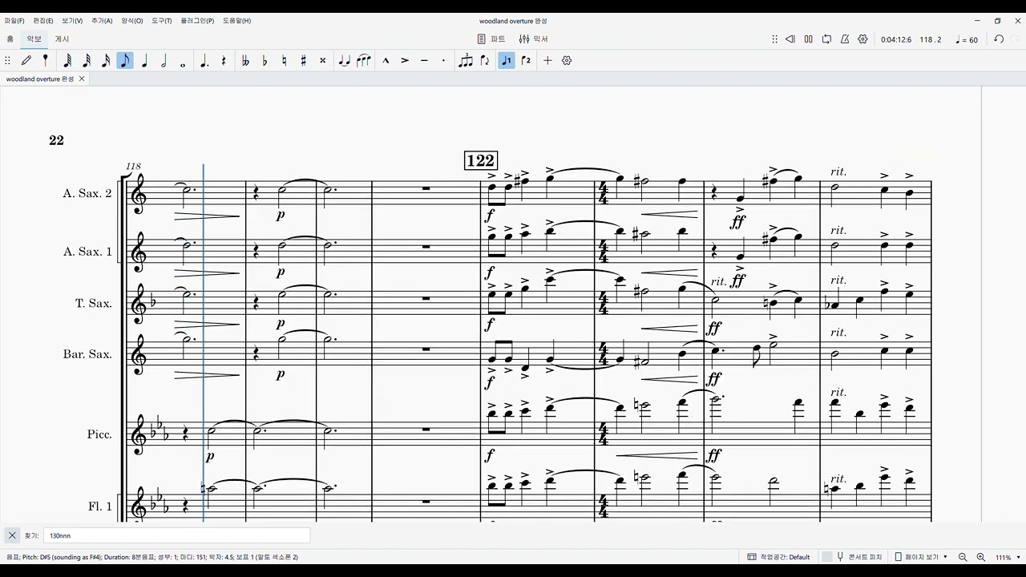Toggle the augmentation dot
This screenshot has height=577, width=1026.
[204, 60]
